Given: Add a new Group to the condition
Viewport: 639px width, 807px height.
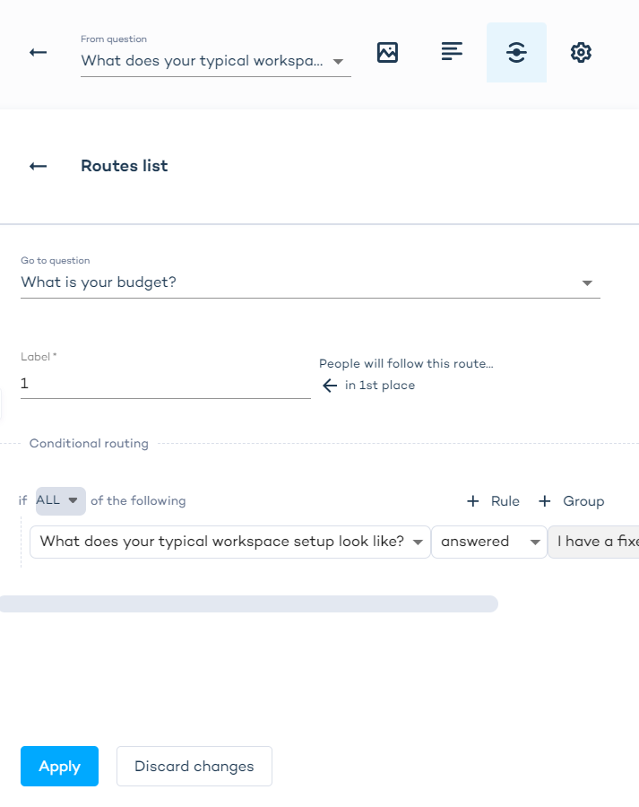Looking at the screenshot, I should coord(572,501).
